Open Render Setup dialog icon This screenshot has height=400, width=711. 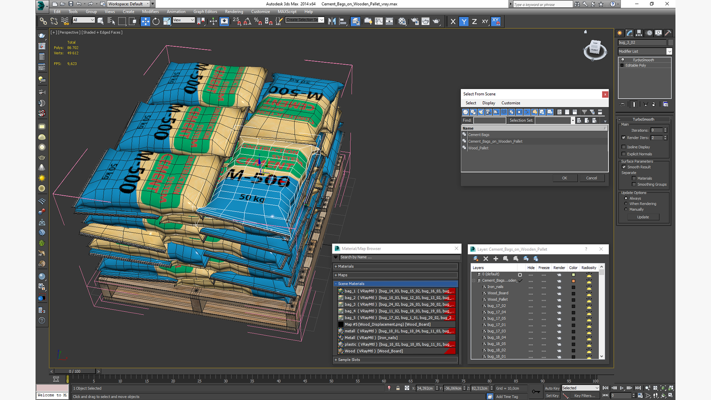click(x=415, y=21)
